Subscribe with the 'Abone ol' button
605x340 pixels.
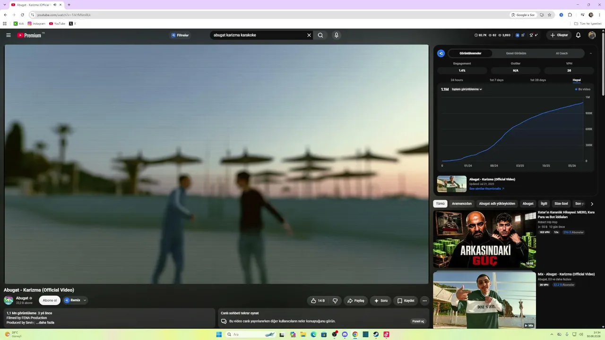50,300
